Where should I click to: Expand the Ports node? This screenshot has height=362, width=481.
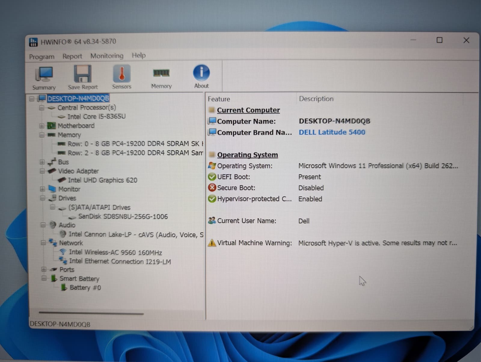[44, 269]
